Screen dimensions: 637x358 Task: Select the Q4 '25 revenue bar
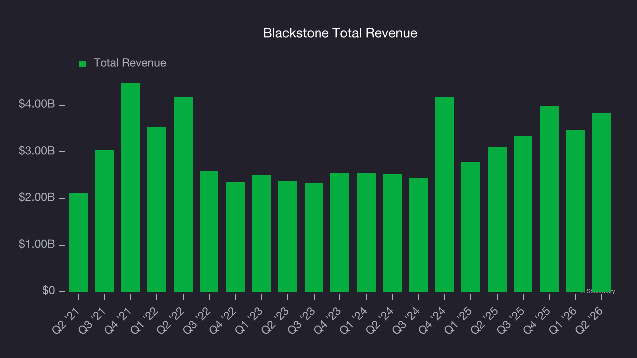coord(549,199)
